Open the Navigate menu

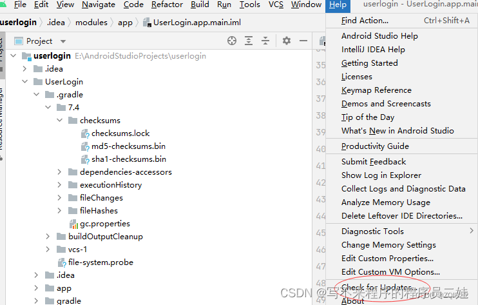click(x=99, y=5)
